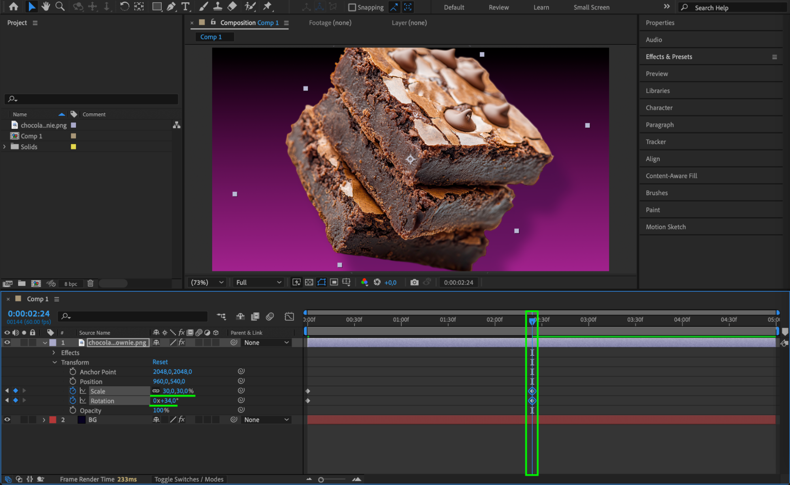Select the Puppet Pin tool
Viewport: 790px width, 485px height.
(x=268, y=6)
